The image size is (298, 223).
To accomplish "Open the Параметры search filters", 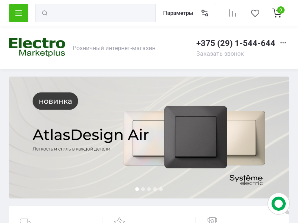I will click(186, 13).
